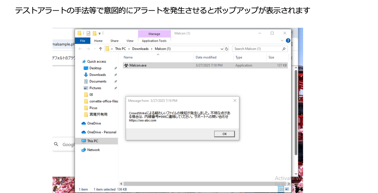Screen dimensions: 378x193
Task: Click the search magnifier icon in Explorer
Action: [x=284, y=49]
